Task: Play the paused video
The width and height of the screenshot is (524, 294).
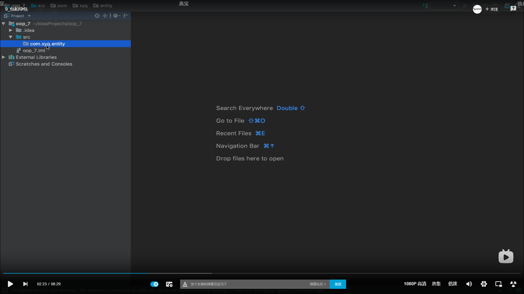Action: (10, 284)
